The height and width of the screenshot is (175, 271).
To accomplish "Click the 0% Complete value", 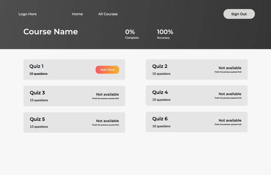I will 130,32.
